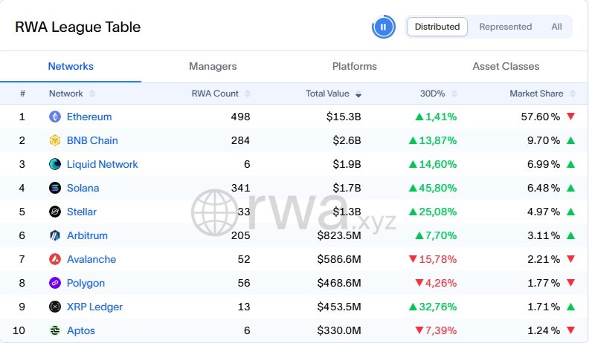The height and width of the screenshot is (343, 589).
Task: Pause the table auto-refresh timer
Action: pos(383,27)
